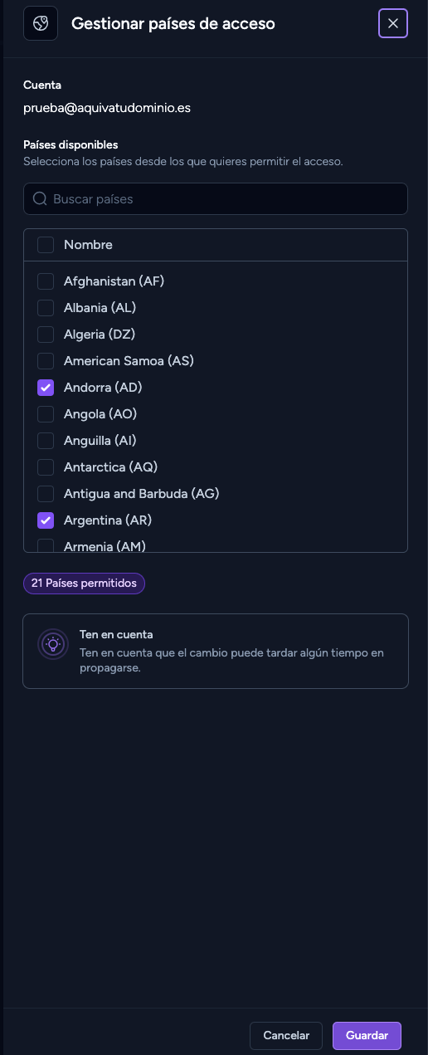The width and height of the screenshot is (428, 1055).
Task: Click the 21 Países permitidos badge
Action: pos(84,584)
